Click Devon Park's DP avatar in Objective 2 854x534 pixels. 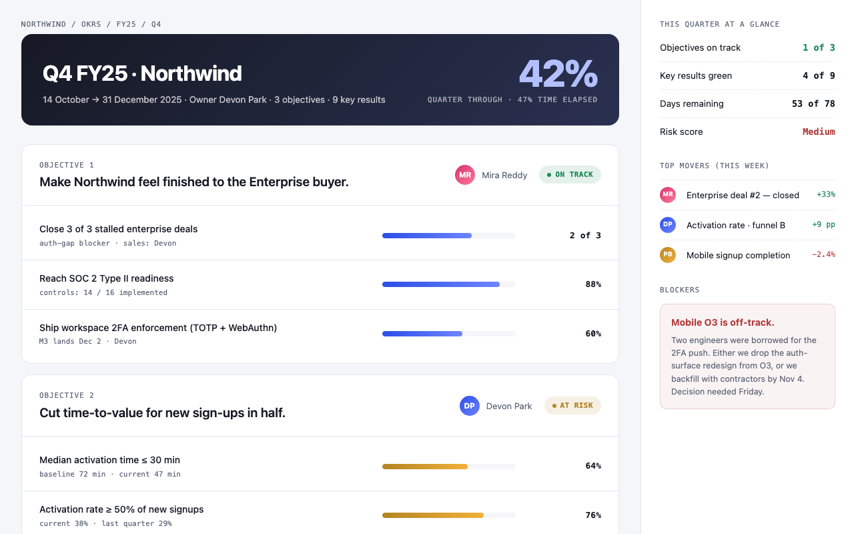(x=470, y=406)
